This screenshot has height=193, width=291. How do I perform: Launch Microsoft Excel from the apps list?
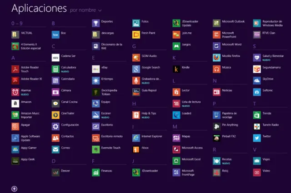click(x=176, y=160)
